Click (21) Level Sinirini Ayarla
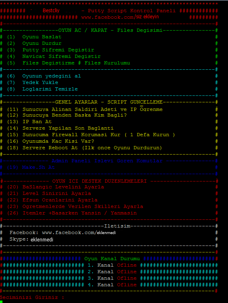The height and width of the screenshot is (303, 228). coord(49,193)
